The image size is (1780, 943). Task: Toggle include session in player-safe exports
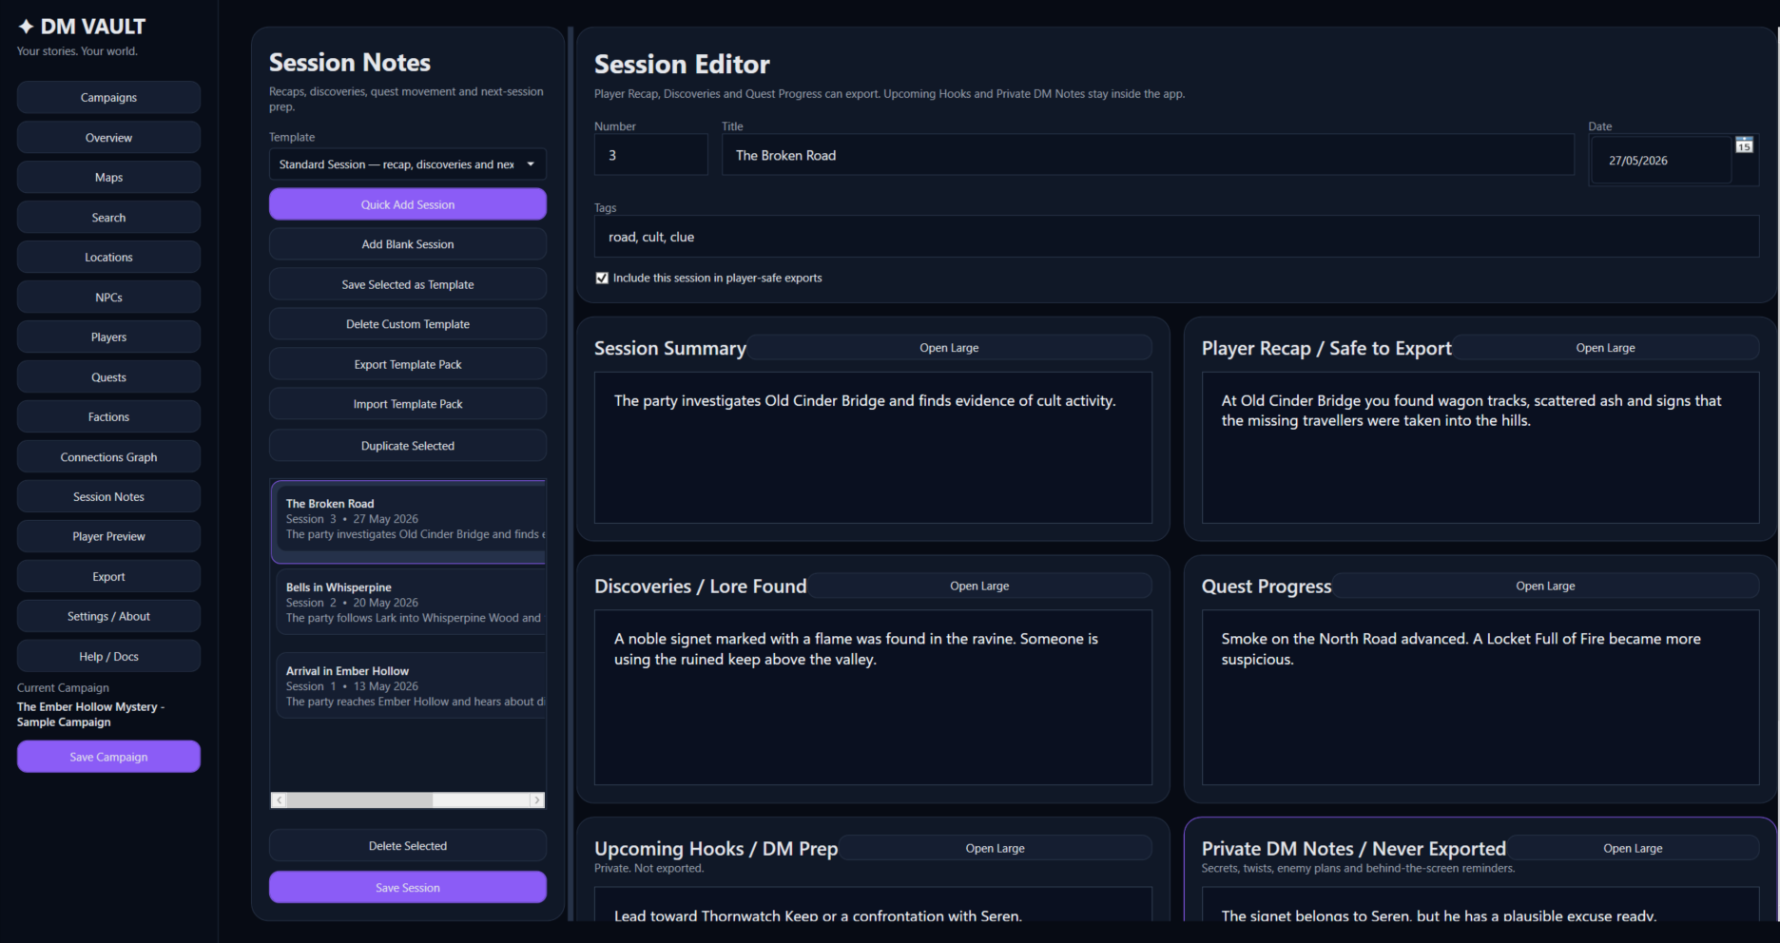click(x=602, y=279)
